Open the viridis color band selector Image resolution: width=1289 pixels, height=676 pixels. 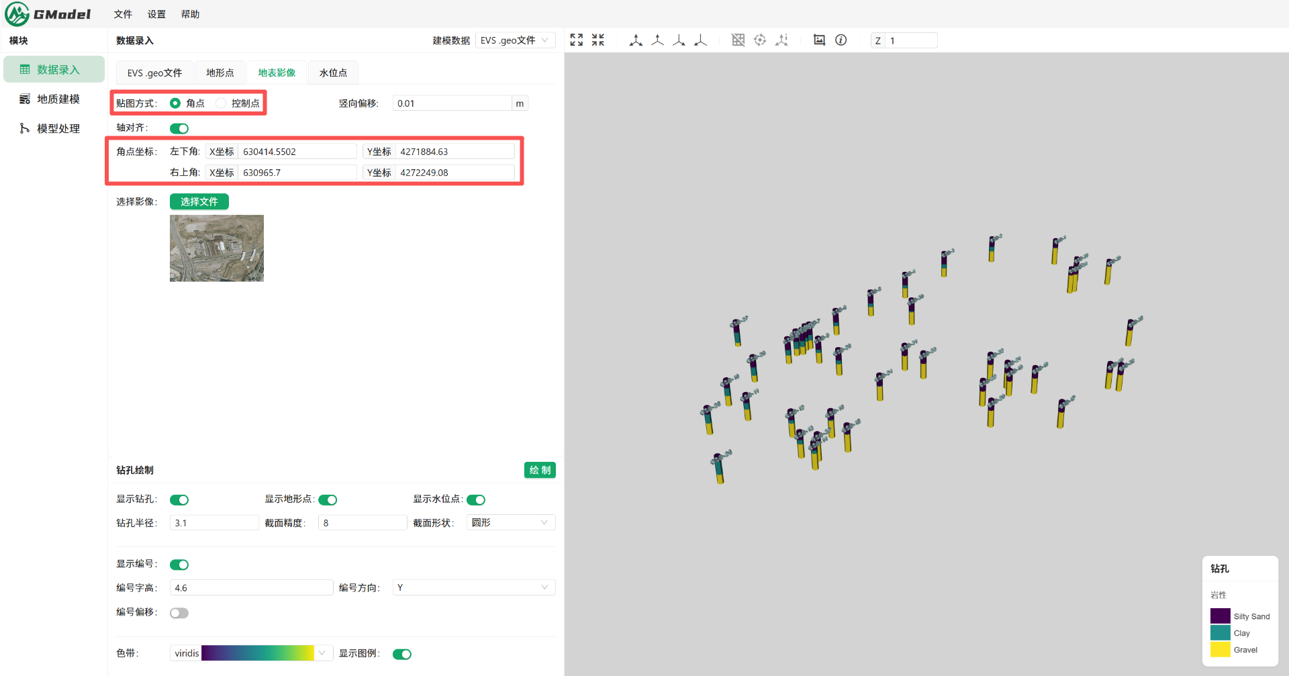tap(251, 654)
